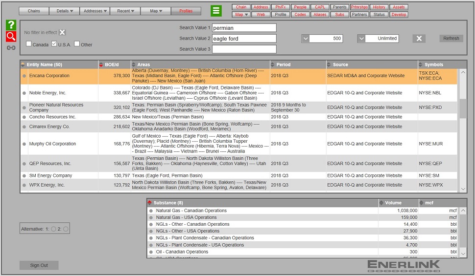Sort the mcf unit column arrow icon
The height and width of the screenshot is (276, 475).
tap(422, 203)
